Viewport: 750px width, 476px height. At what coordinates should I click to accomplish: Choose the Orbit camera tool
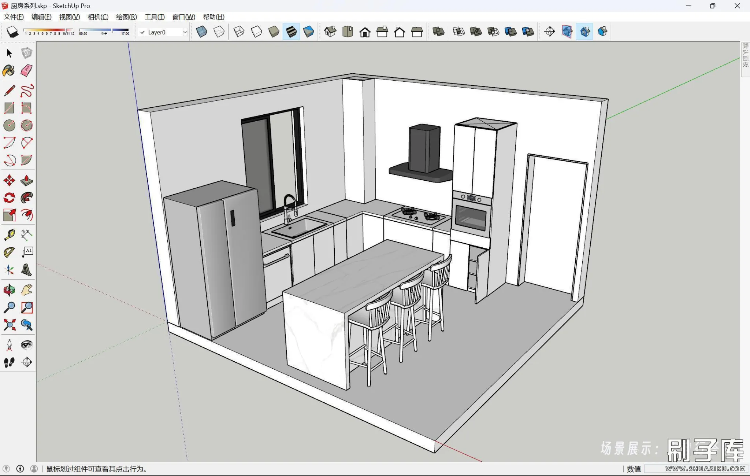tap(9, 290)
